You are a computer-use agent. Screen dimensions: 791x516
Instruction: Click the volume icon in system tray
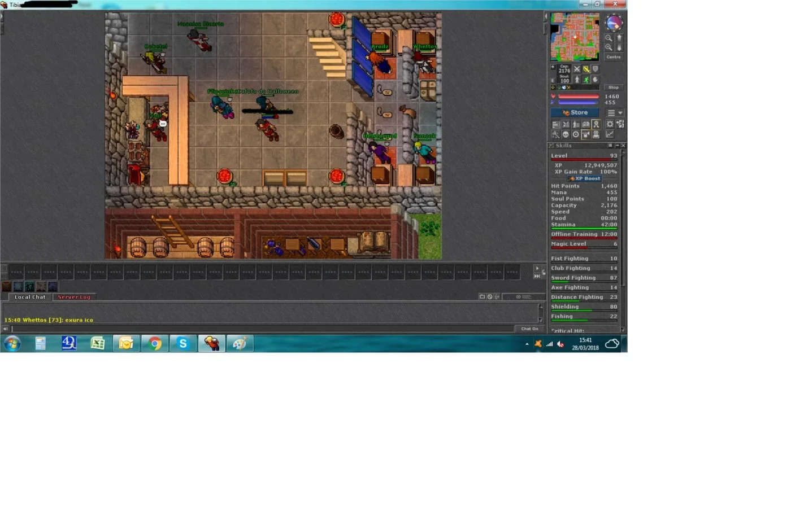coord(560,344)
